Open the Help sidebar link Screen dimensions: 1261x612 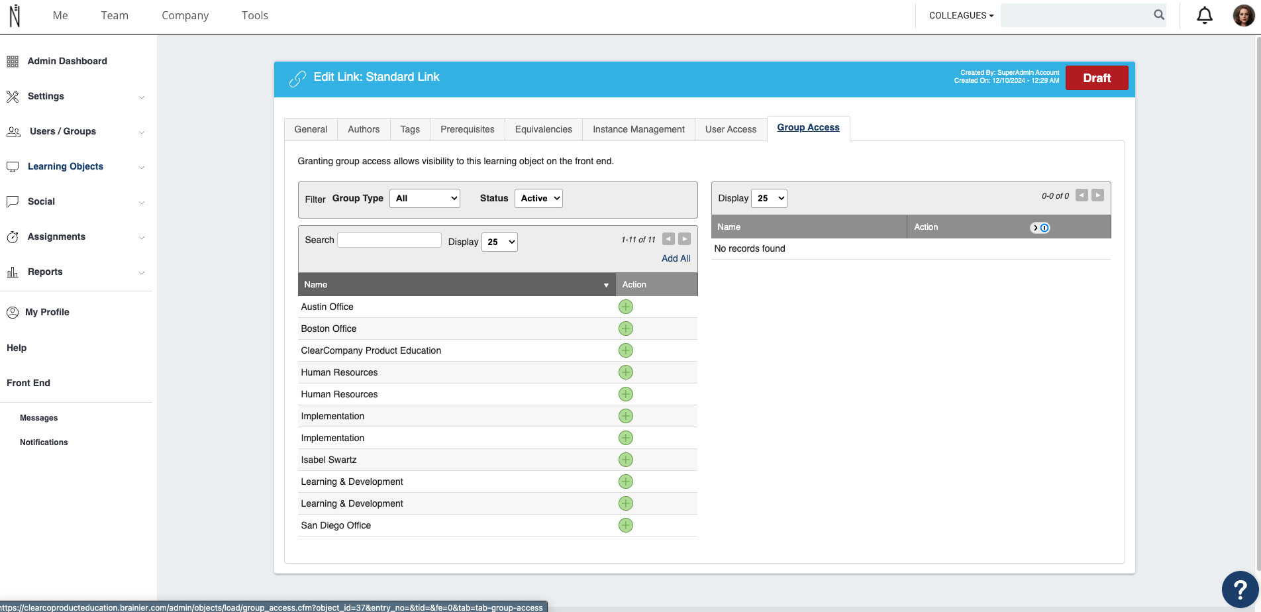pyautogui.click(x=17, y=348)
